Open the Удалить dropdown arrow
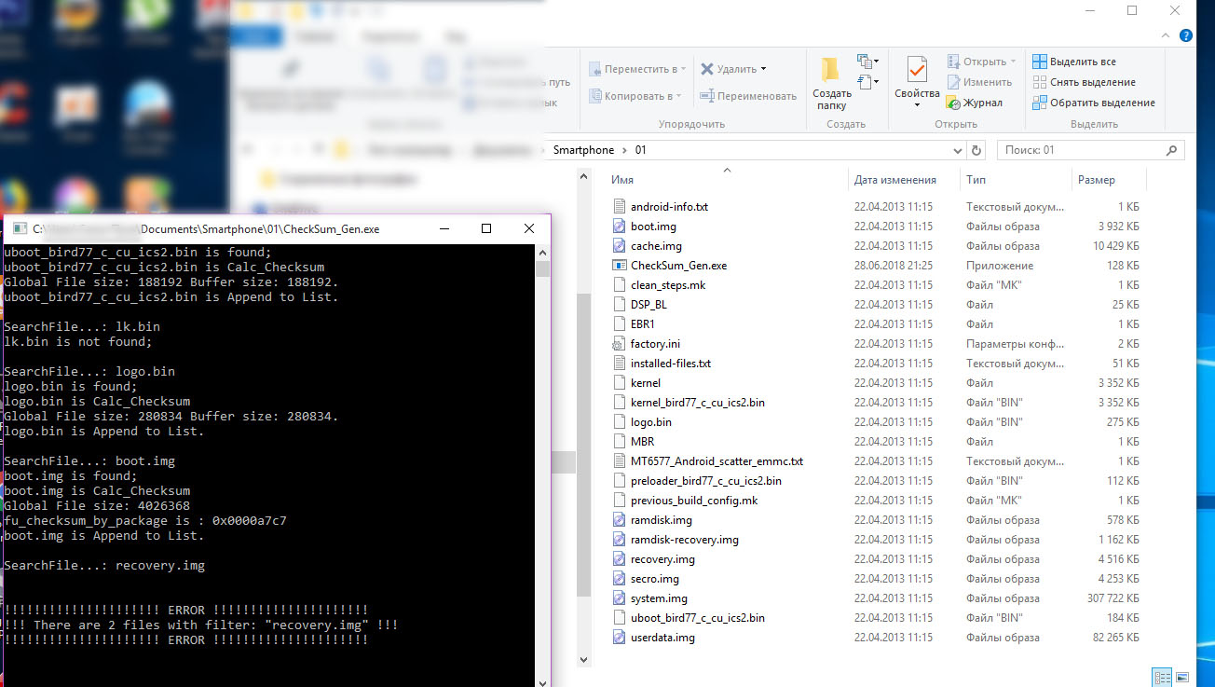The image size is (1215, 687). [x=763, y=69]
